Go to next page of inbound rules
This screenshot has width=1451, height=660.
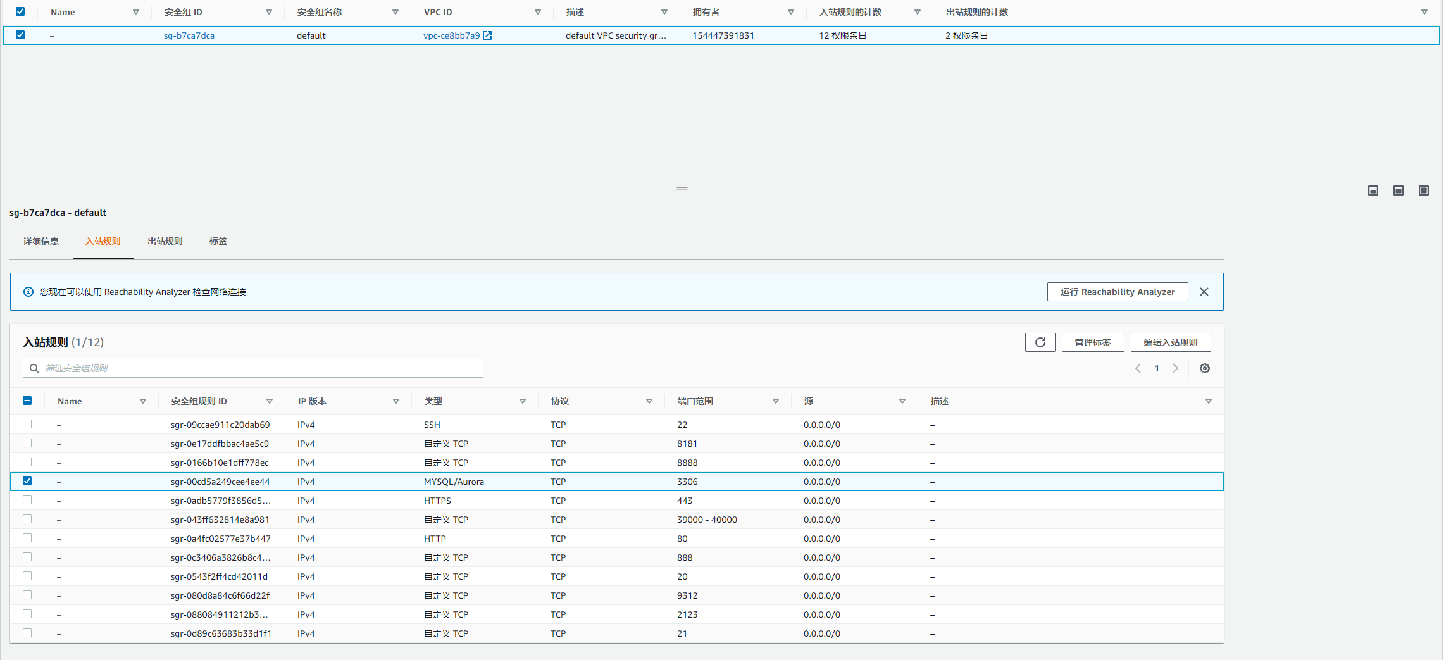click(x=1175, y=368)
